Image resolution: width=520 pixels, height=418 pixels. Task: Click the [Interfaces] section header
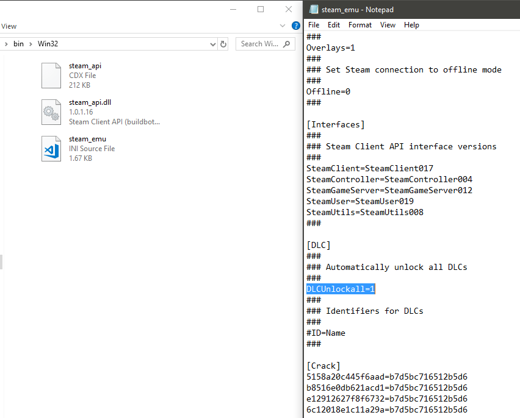[336, 124]
